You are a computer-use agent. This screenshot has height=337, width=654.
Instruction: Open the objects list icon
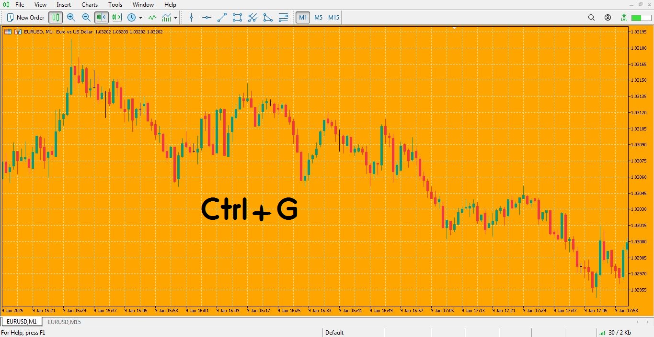click(283, 18)
